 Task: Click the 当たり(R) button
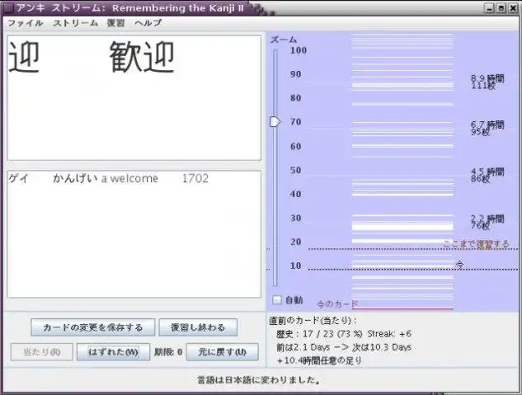click(x=41, y=352)
